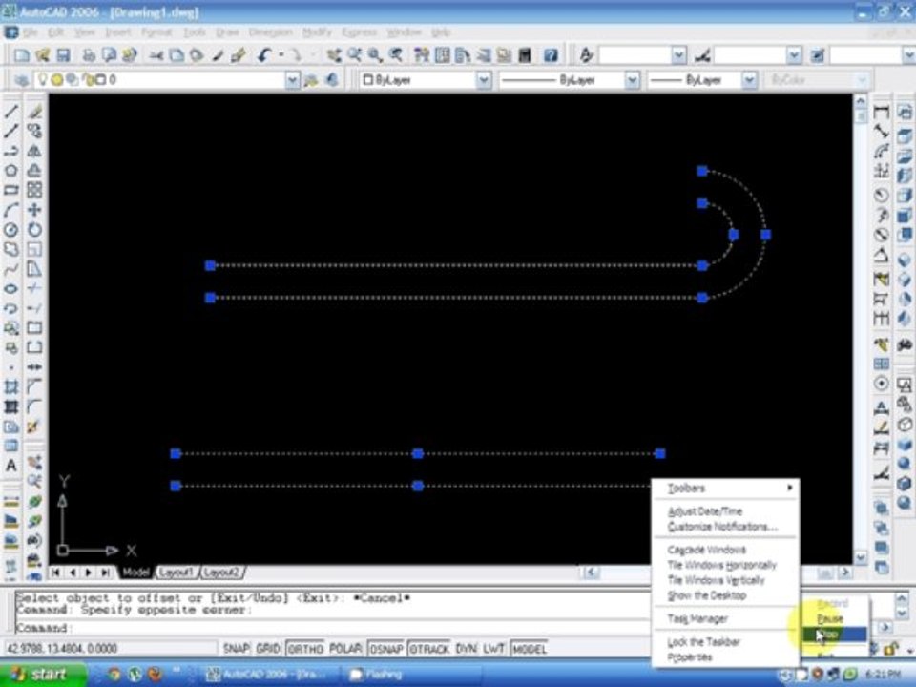This screenshot has height=687, width=916.
Task: Select the Linear Dimension tool
Action: [881, 111]
